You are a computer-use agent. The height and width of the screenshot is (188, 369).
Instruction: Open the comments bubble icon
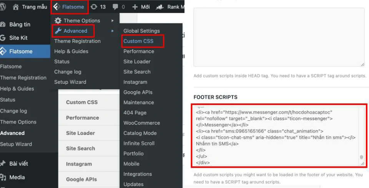[x=115, y=7]
